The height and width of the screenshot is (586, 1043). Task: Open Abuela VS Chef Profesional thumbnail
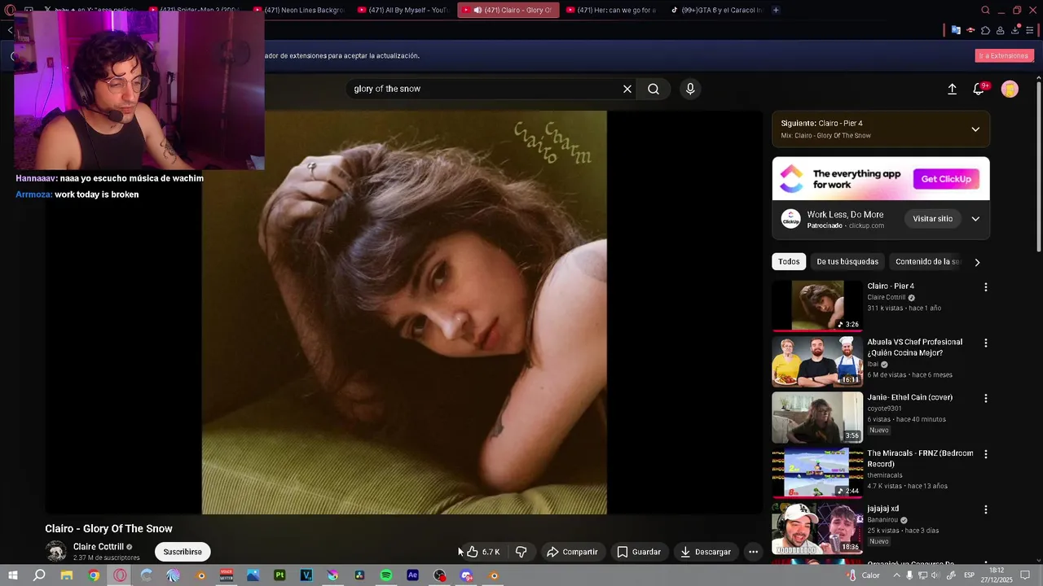click(817, 361)
